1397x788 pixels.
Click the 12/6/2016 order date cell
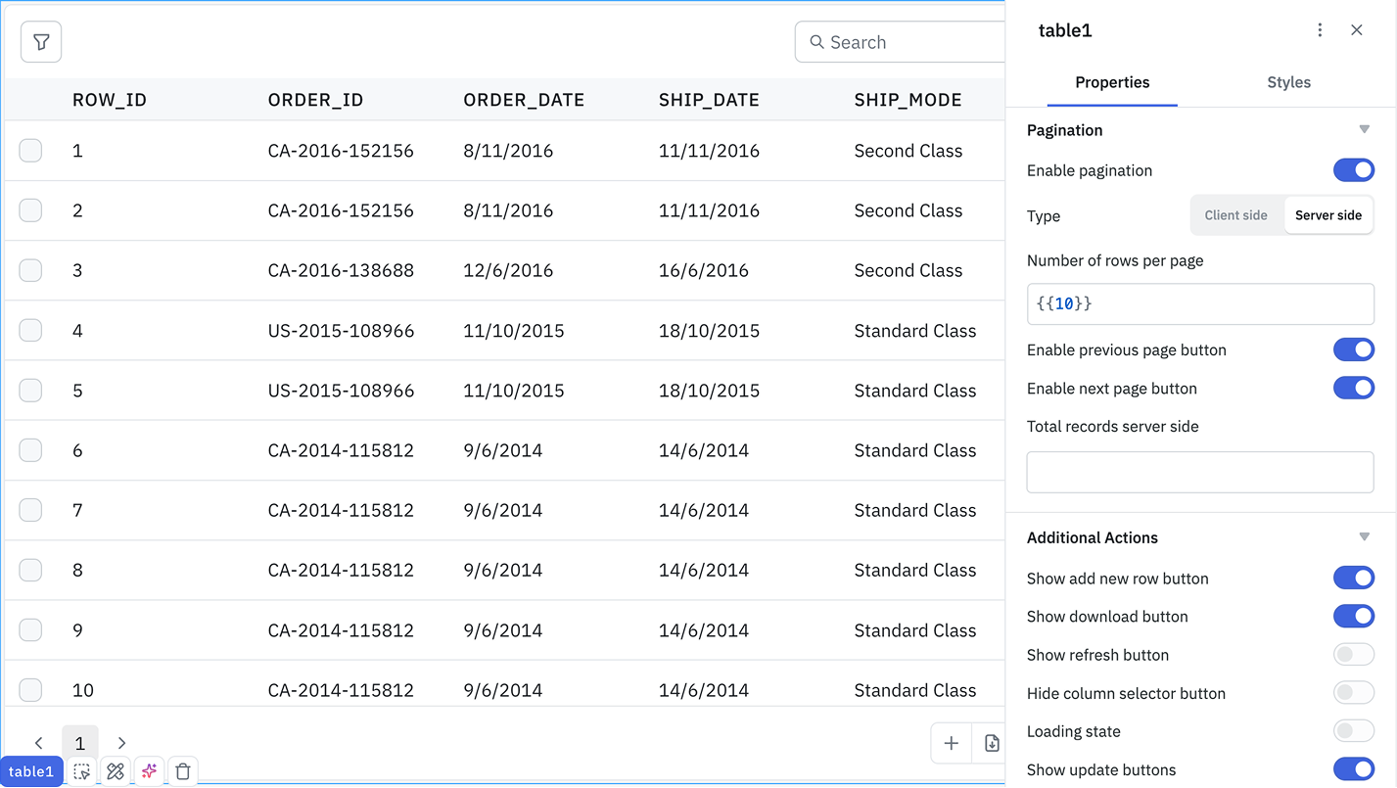508,270
